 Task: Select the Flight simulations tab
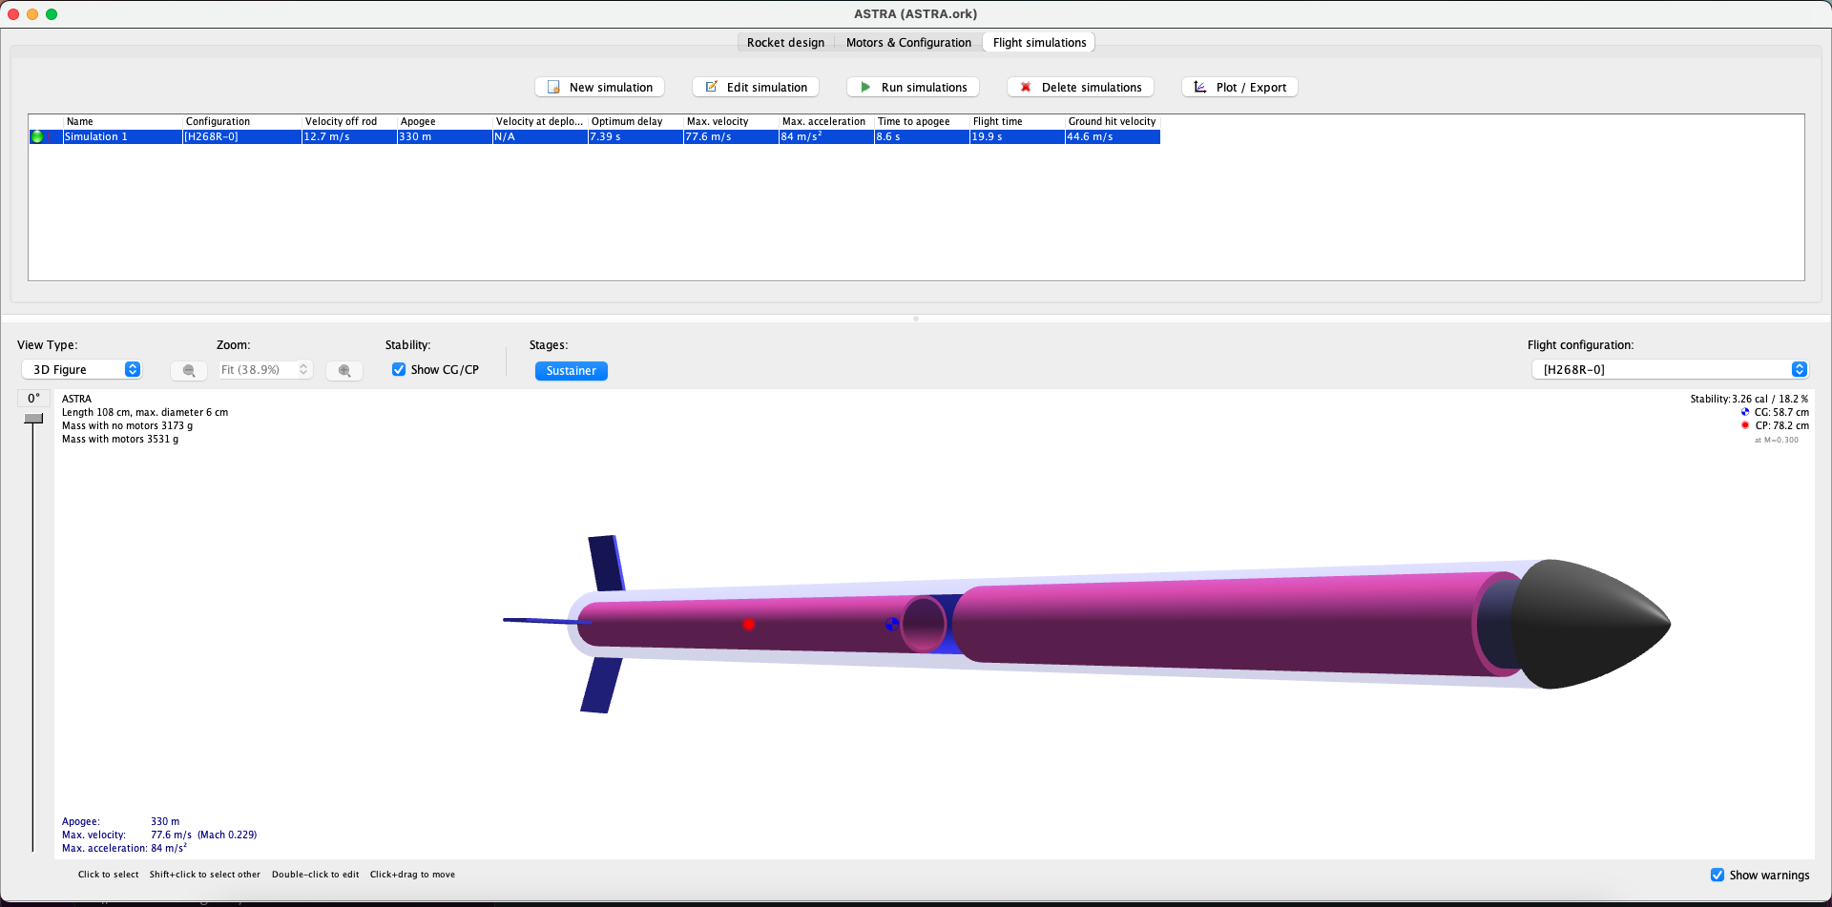point(1039,42)
